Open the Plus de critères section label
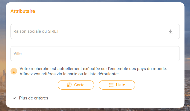The height and width of the screenshot is (111, 190). (33, 98)
